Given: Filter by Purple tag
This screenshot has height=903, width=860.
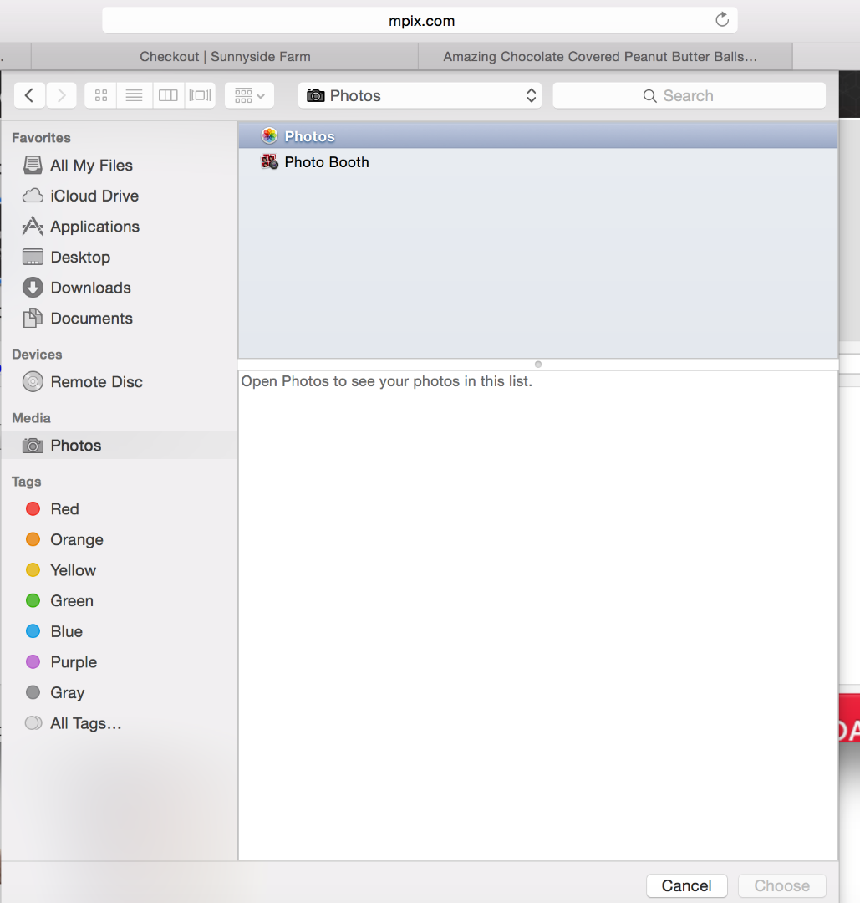Looking at the screenshot, I should pyautogui.click(x=119, y=661).
